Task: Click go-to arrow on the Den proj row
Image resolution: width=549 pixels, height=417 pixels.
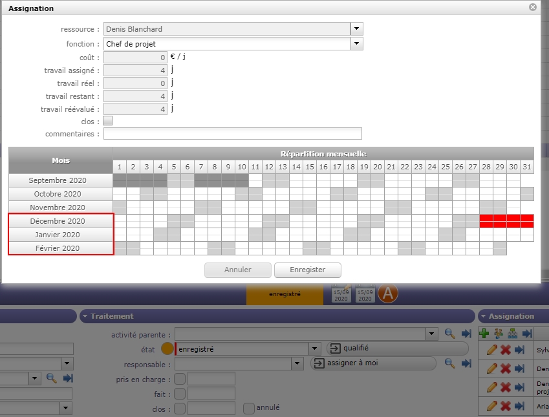Action: pyautogui.click(x=520, y=387)
